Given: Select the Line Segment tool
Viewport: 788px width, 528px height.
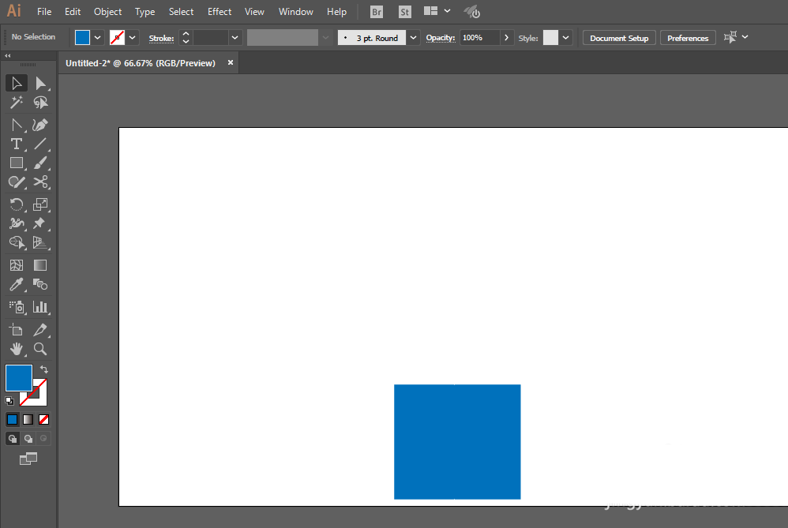Looking at the screenshot, I should click(x=40, y=144).
